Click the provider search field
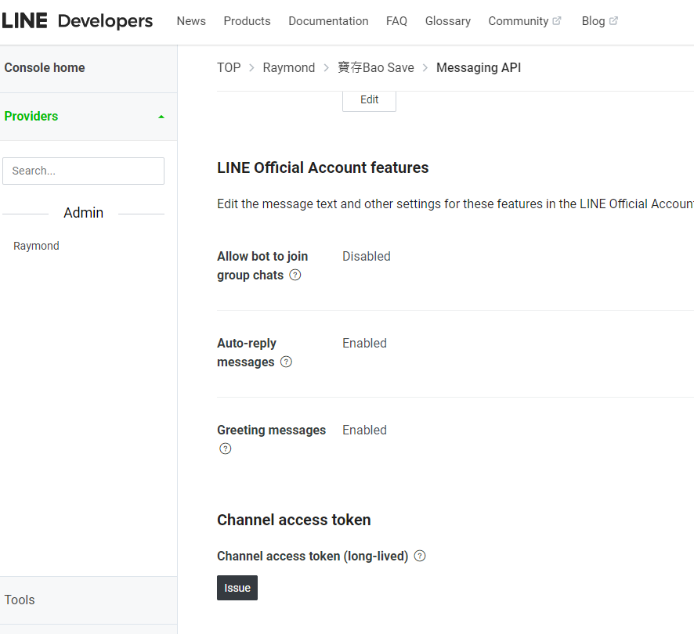The width and height of the screenshot is (694, 634). click(x=84, y=171)
